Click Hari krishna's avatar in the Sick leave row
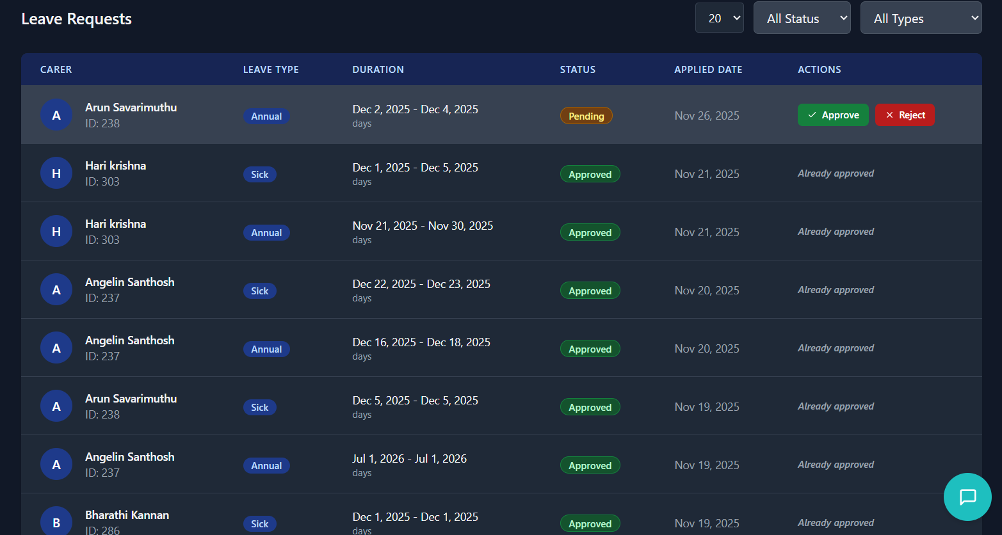 56,173
